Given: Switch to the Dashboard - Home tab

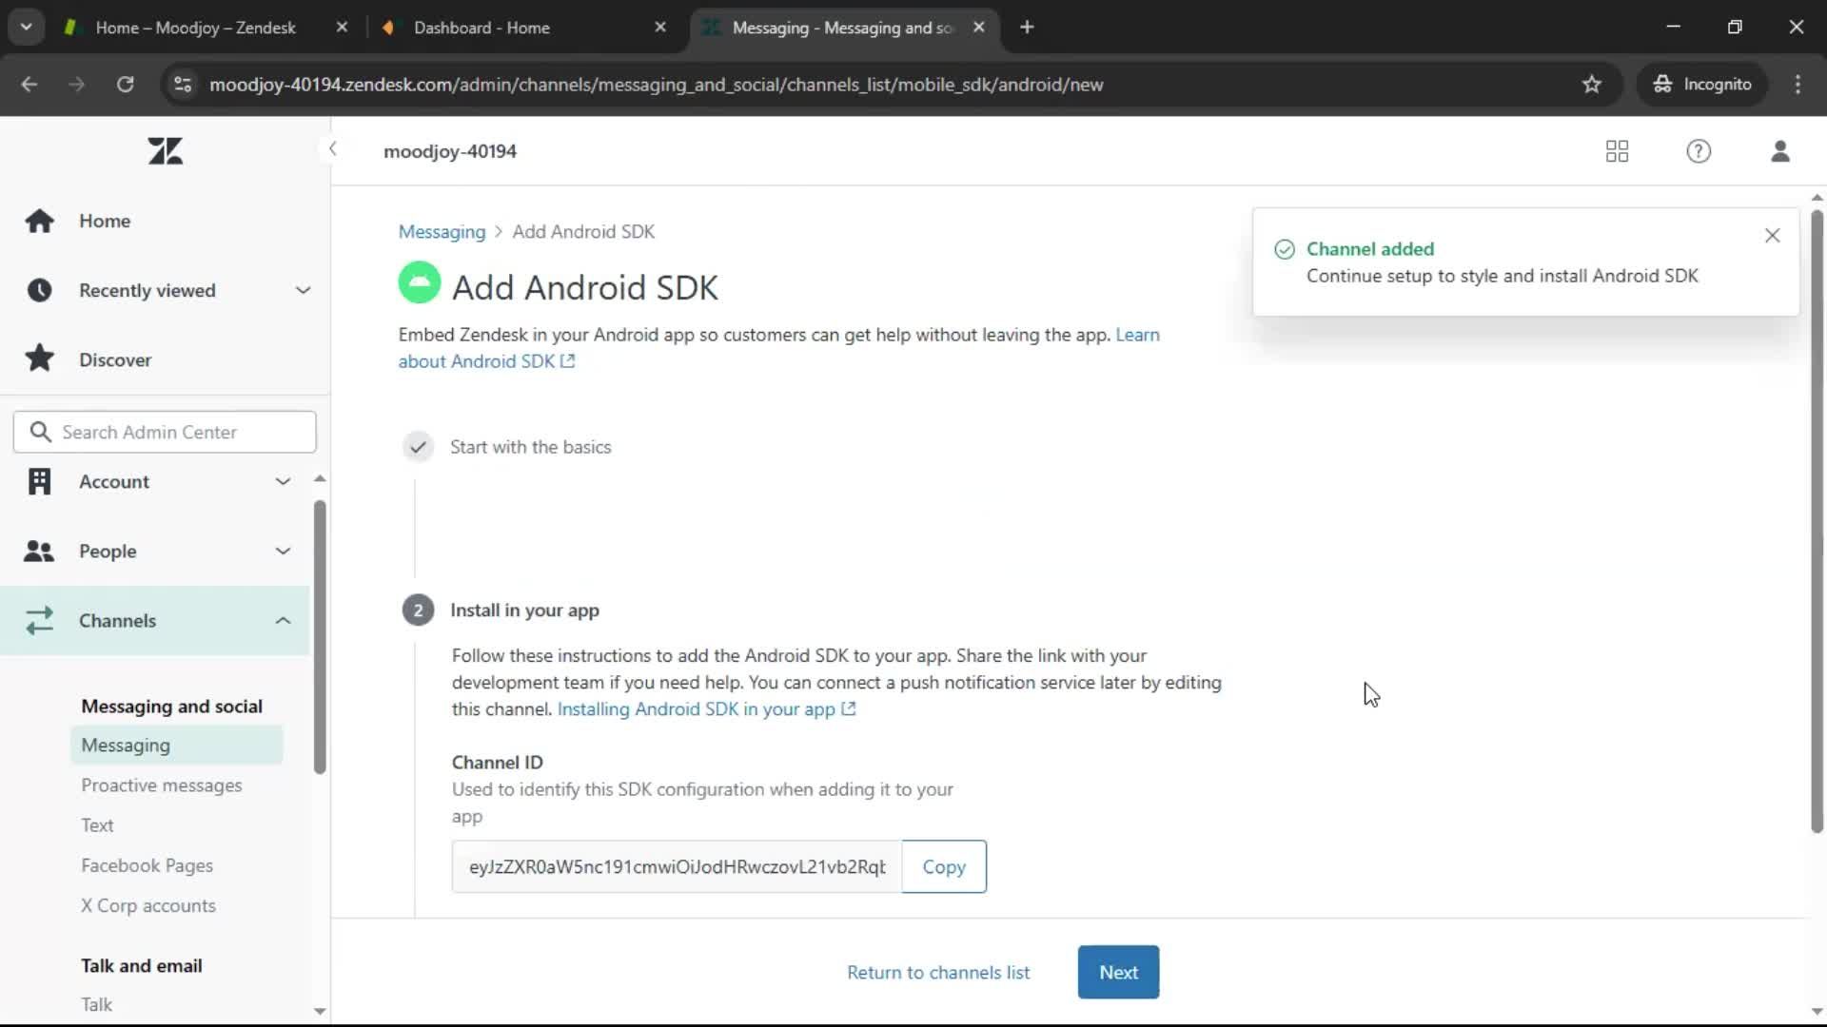Looking at the screenshot, I should [x=481, y=28].
